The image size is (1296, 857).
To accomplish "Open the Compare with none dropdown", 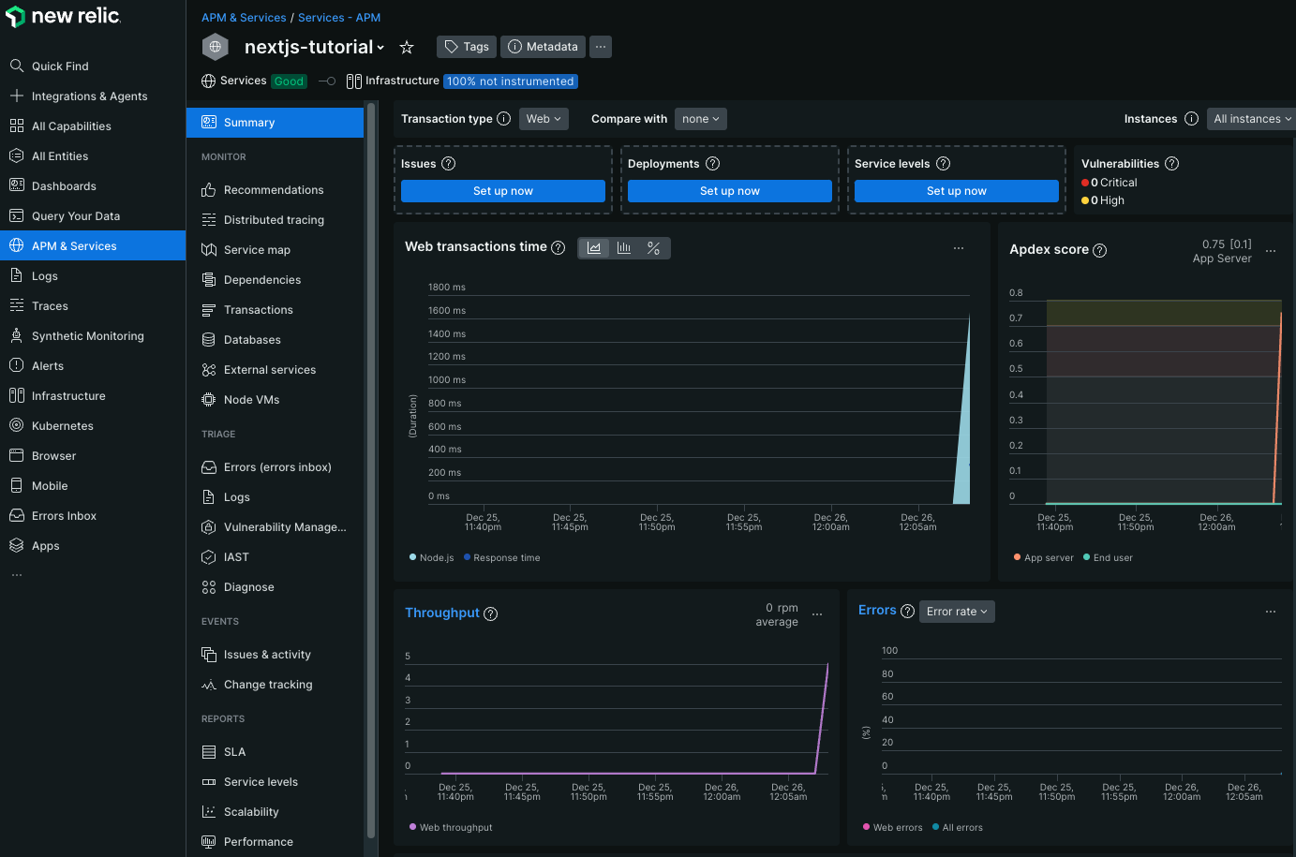I will pos(701,119).
